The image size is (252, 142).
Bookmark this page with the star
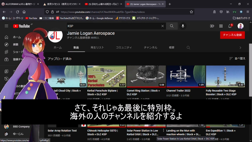191,12
